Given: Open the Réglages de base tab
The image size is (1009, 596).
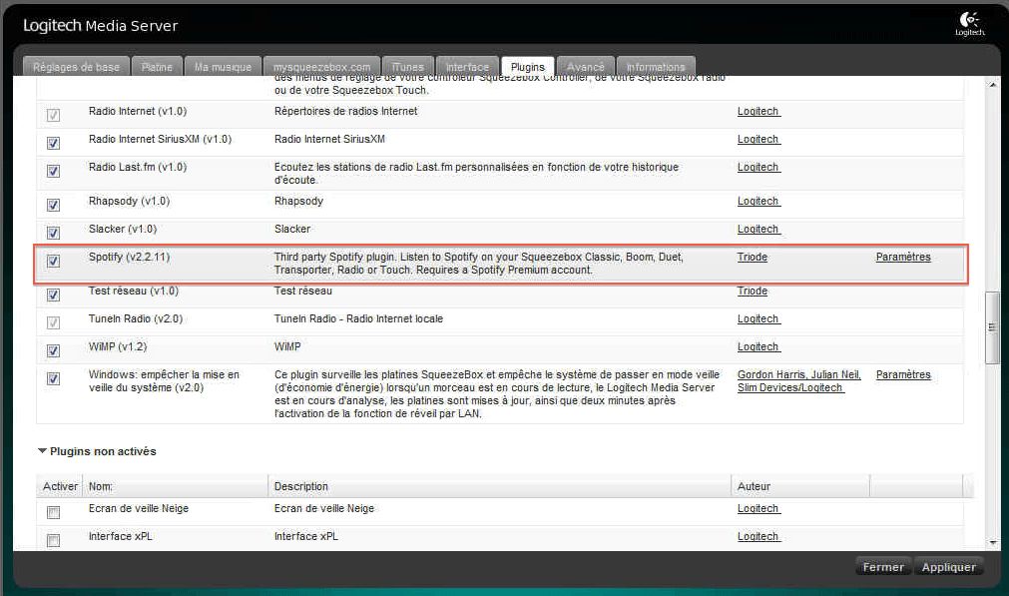Looking at the screenshot, I should point(76,66).
